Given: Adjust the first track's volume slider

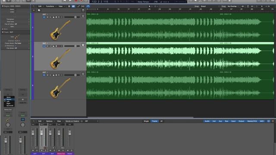Looking at the screenshot, I should click(x=72, y=17).
